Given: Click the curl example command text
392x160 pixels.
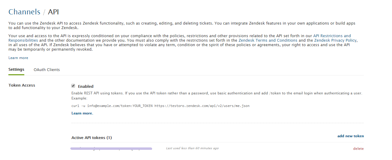Looking at the screenshot, I should pyautogui.click(x=160, y=106).
